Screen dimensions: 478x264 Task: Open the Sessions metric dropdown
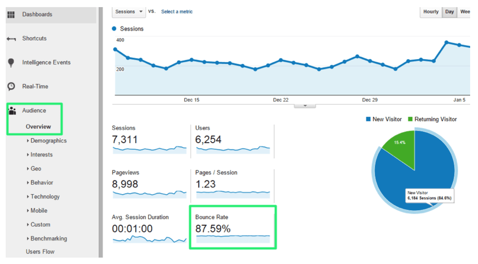(x=128, y=12)
